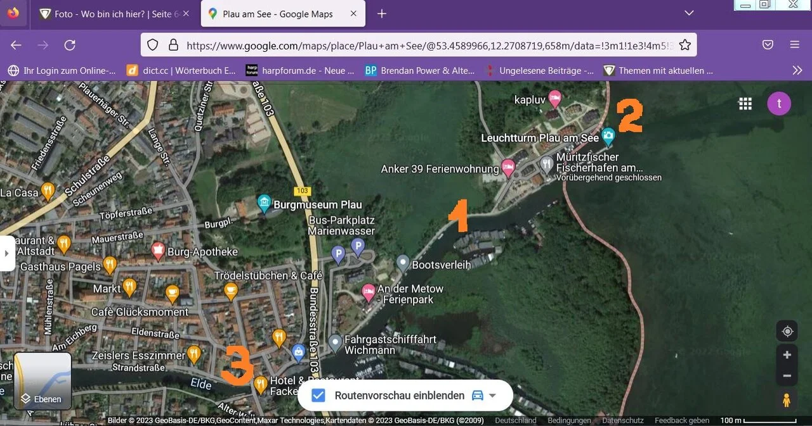The height and width of the screenshot is (426, 812).
Task: Click the Ebenen layers thumbnail
Action: [43, 380]
